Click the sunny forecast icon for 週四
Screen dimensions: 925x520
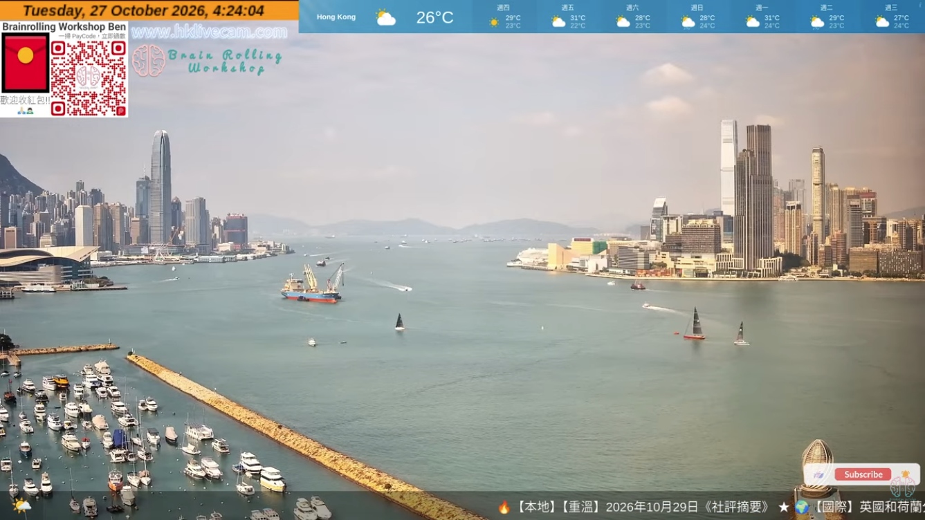point(494,23)
